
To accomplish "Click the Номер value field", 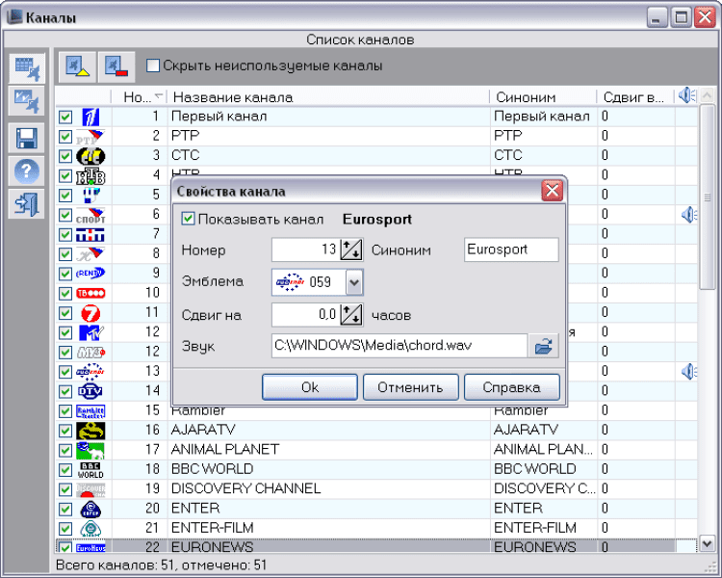I will point(306,250).
